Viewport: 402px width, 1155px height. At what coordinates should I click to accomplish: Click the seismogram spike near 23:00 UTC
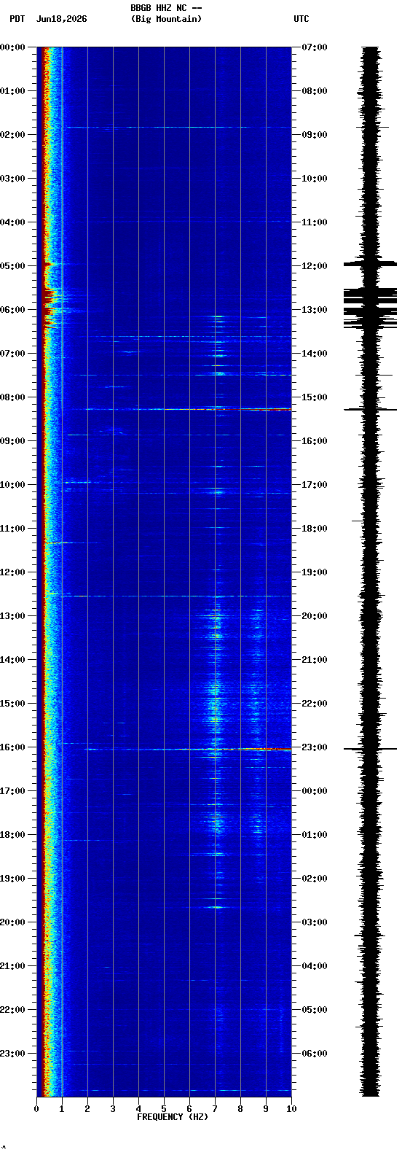[x=371, y=749]
